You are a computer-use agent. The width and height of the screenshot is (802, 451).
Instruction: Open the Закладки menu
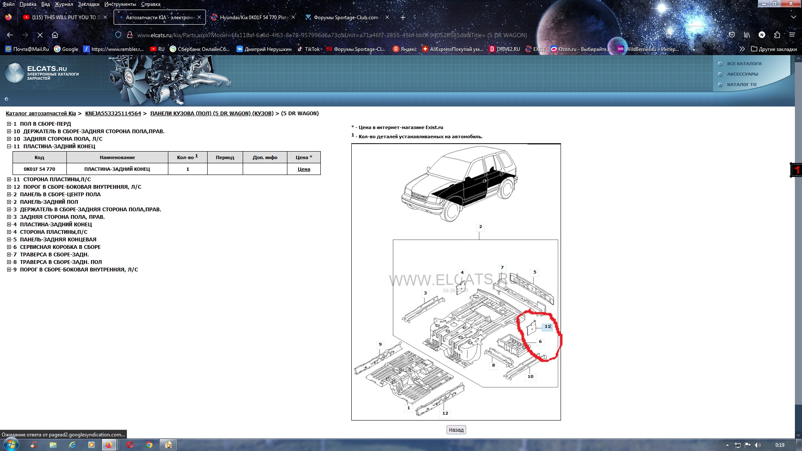coord(88,4)
